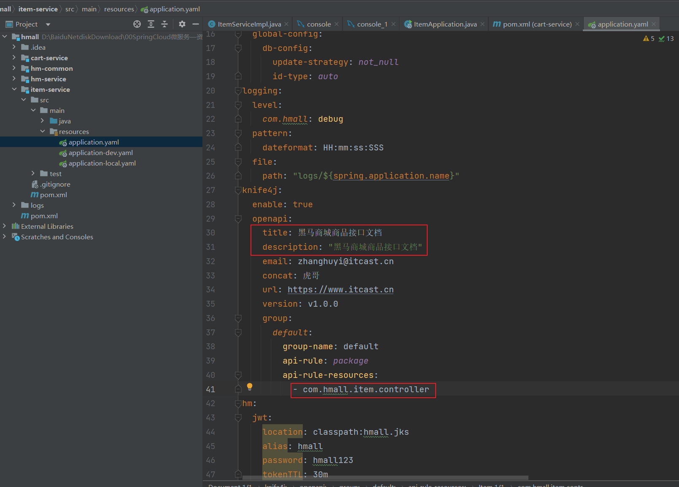Select application.yaml in the project tree

coord(101,142)
